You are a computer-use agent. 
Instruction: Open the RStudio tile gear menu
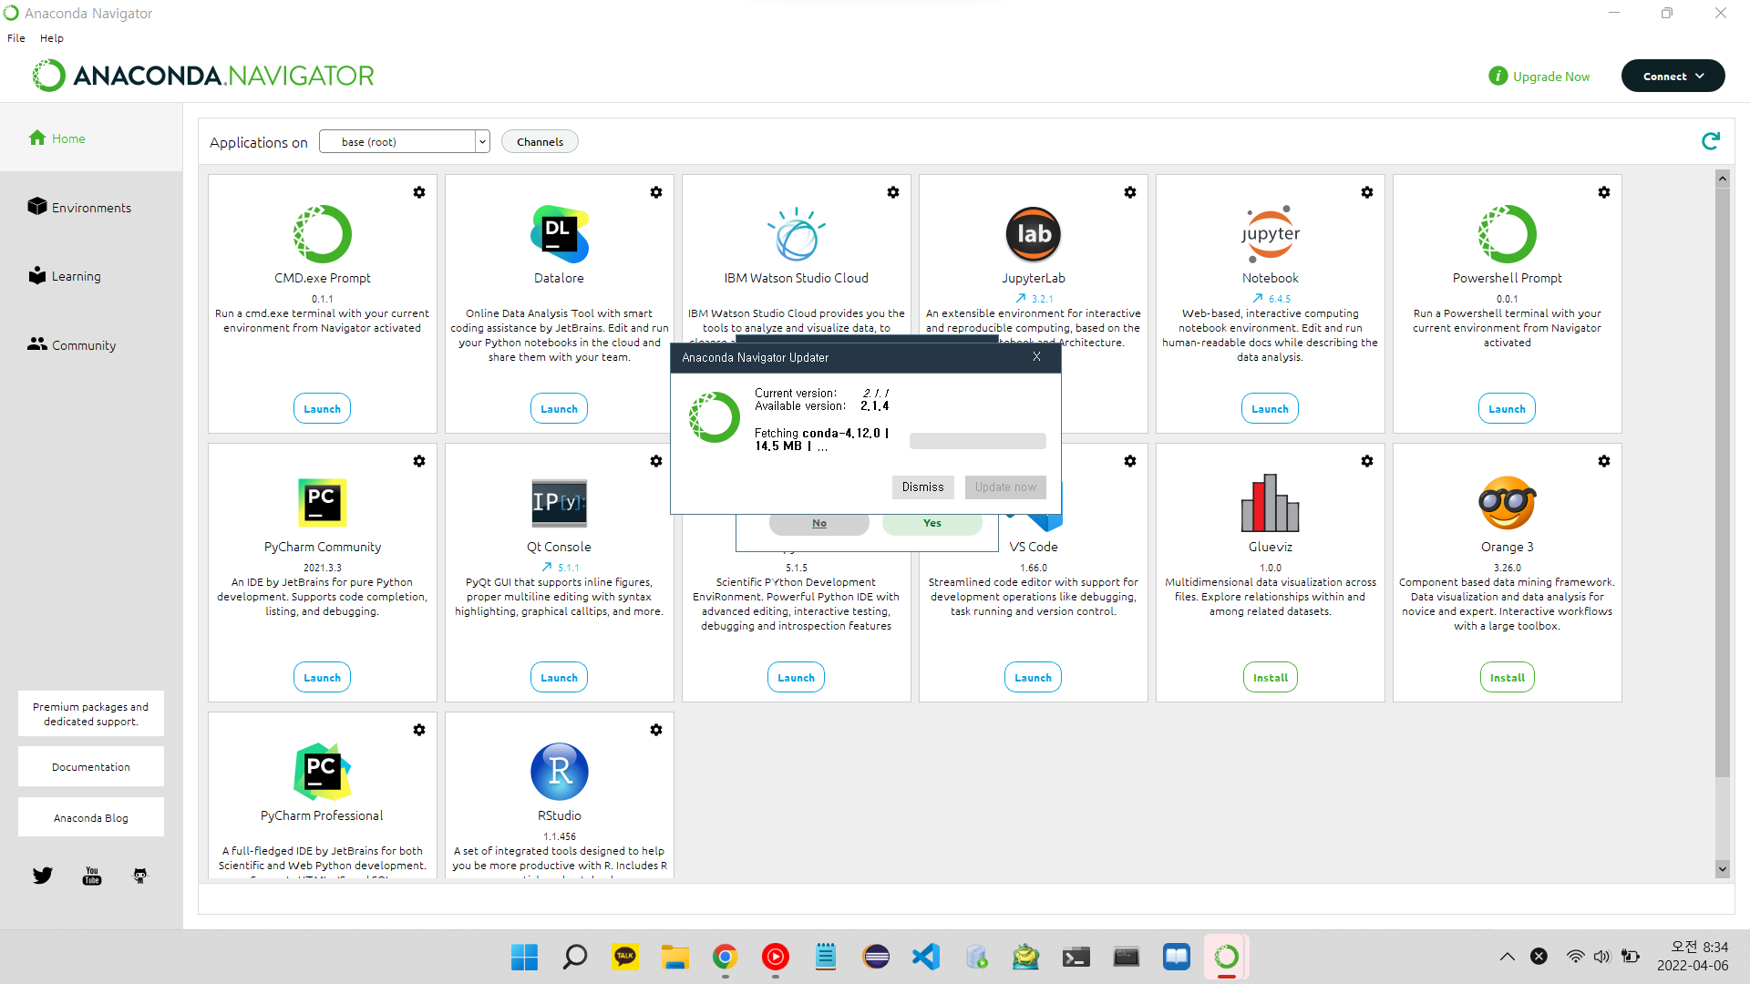click(x=656, y=730)
